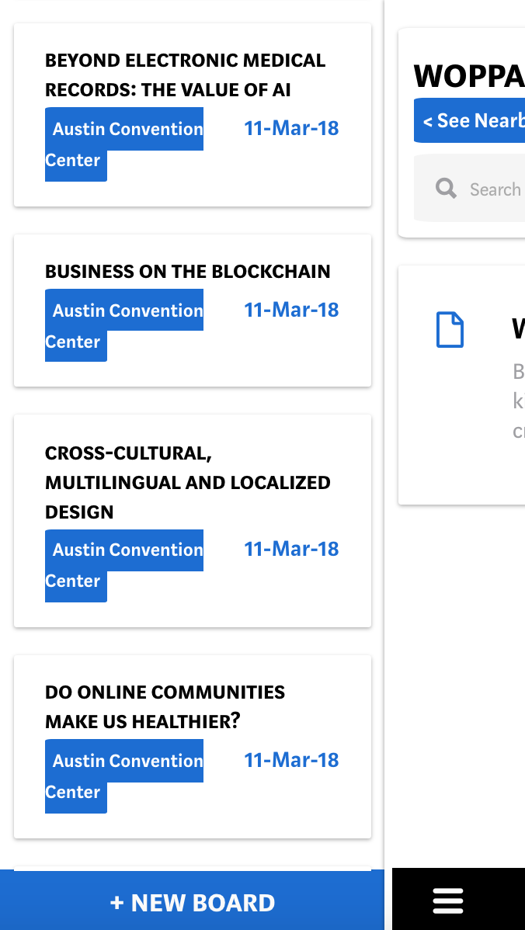Image resolution: width=525 pixels, height=930 pixels.
Task: Open Cross-Cultural, Multilingual and Localized Design session
Action: click(187, 482)
